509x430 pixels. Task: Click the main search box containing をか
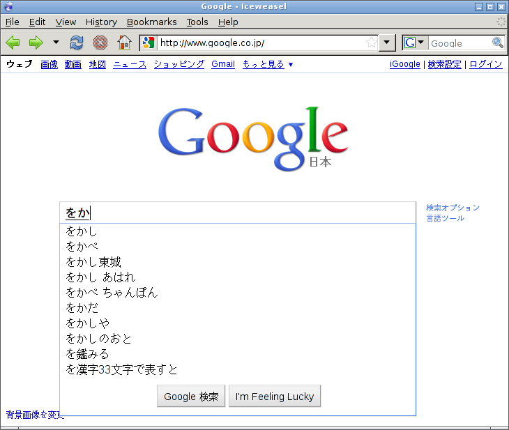pos(238,213)
